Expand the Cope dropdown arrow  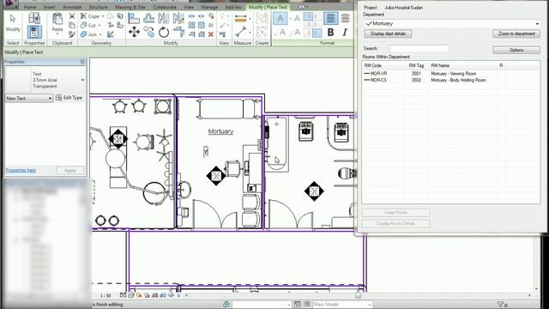tap(103, 16)
